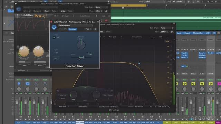Click Pro-Q 4 undo arrow icon
Viewport: 221px width, 124px height.
[x=100, y=37]
